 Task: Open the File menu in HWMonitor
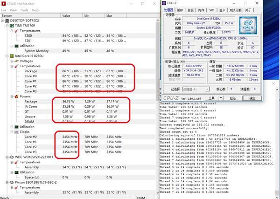[x=4, y=10]
